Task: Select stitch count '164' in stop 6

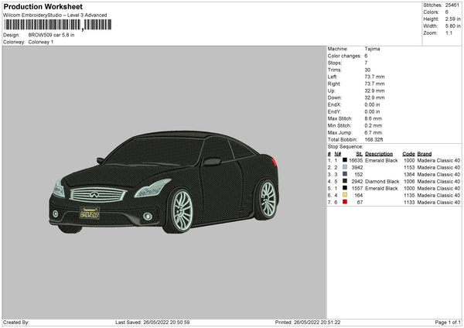Action: coord(358,196)
